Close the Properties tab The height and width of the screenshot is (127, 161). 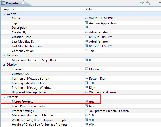tap(23, 3)
